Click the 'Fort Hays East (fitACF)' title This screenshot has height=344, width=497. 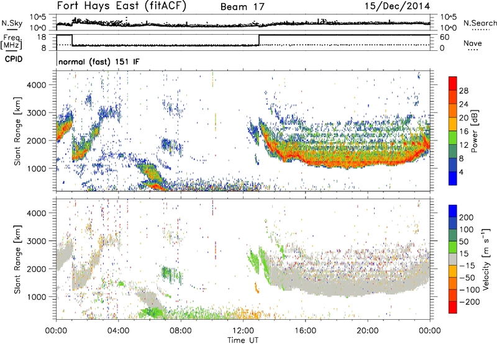[122, 6]
